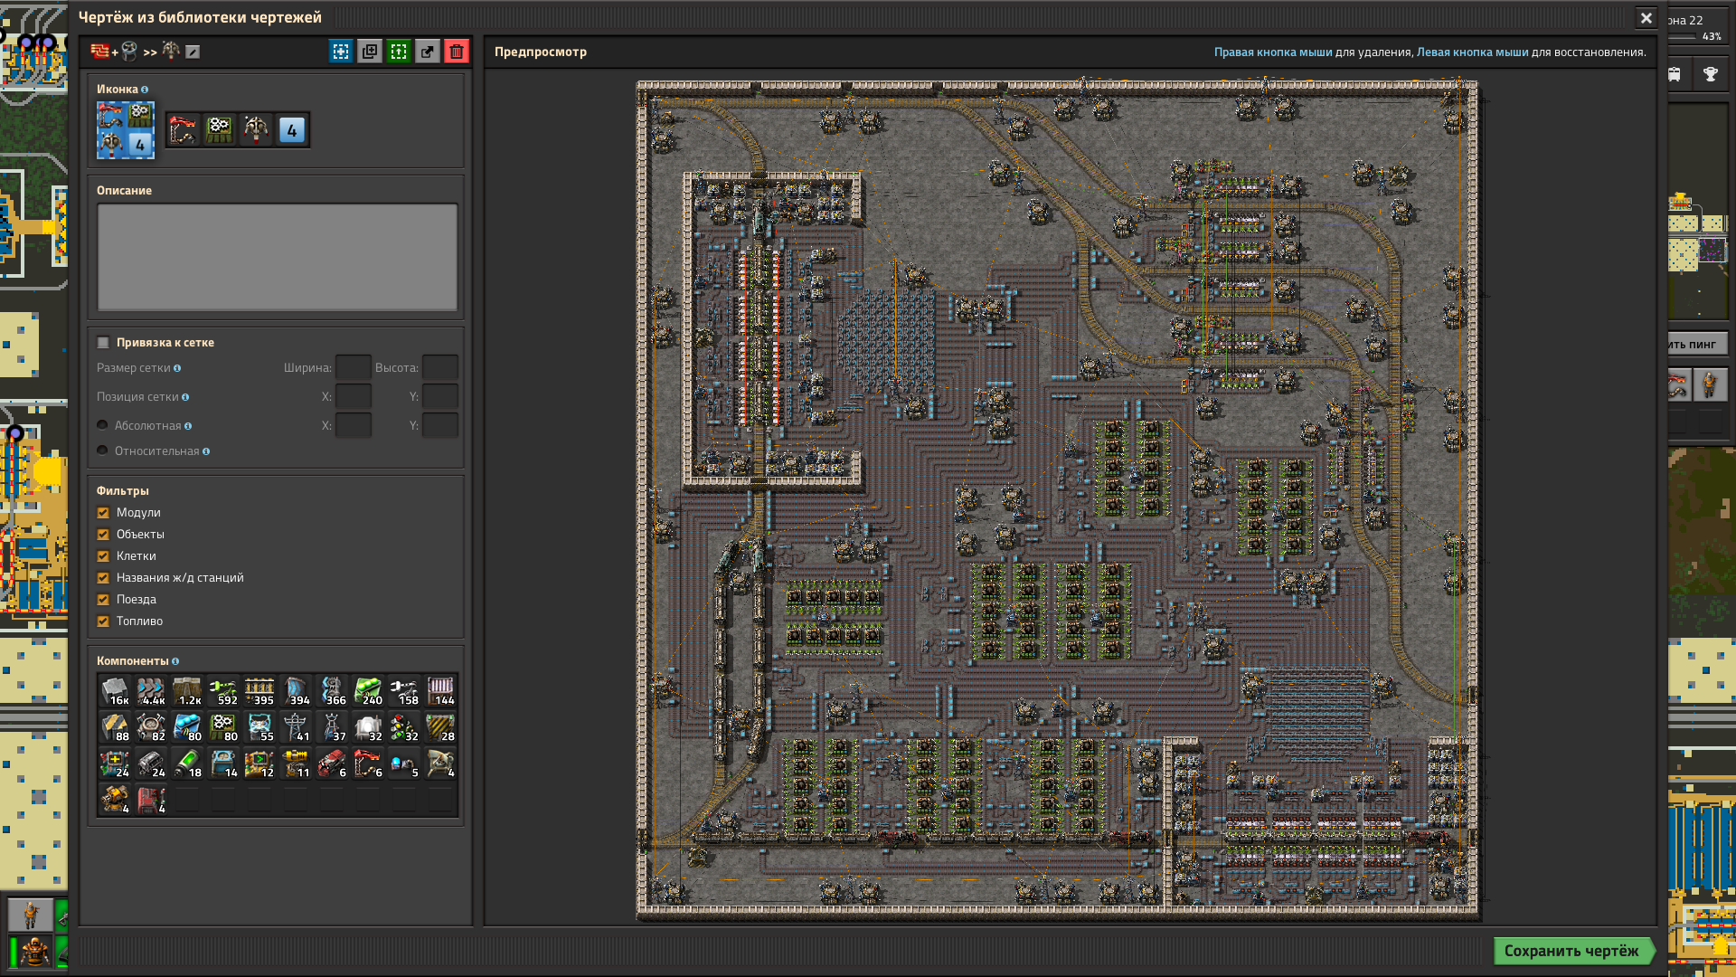Close the blueprint library window
Viewport: 1736px width, 977px height.
click(1646, 17)
